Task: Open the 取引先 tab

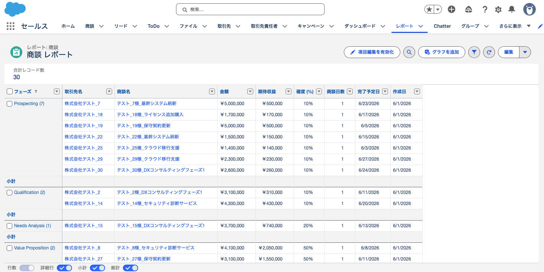Action: coord(224,26)
